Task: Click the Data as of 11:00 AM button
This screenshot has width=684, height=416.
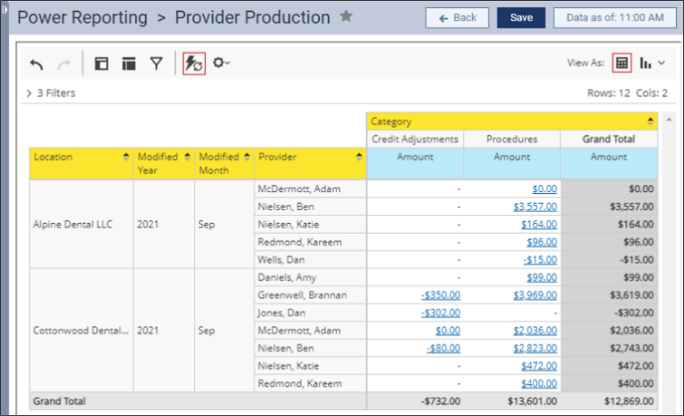Action: (615, 18)
